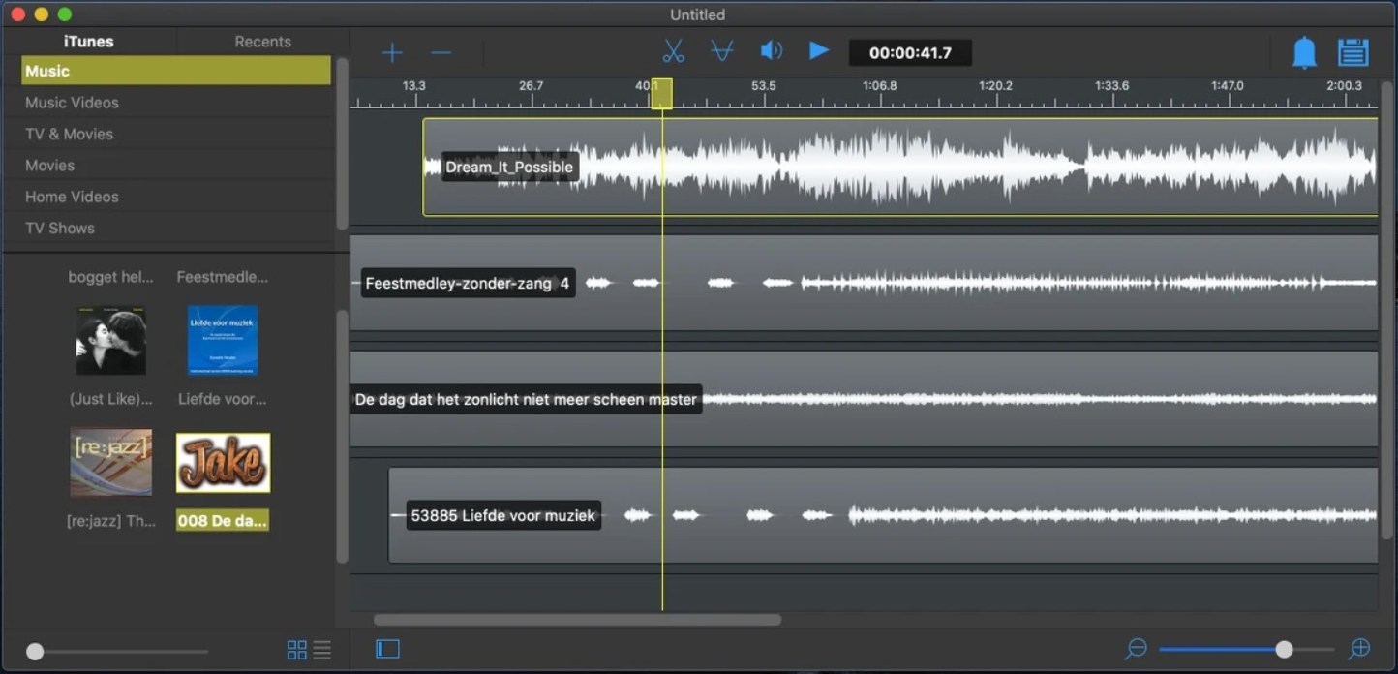Switch library to grid view

[x=297, y=650]
